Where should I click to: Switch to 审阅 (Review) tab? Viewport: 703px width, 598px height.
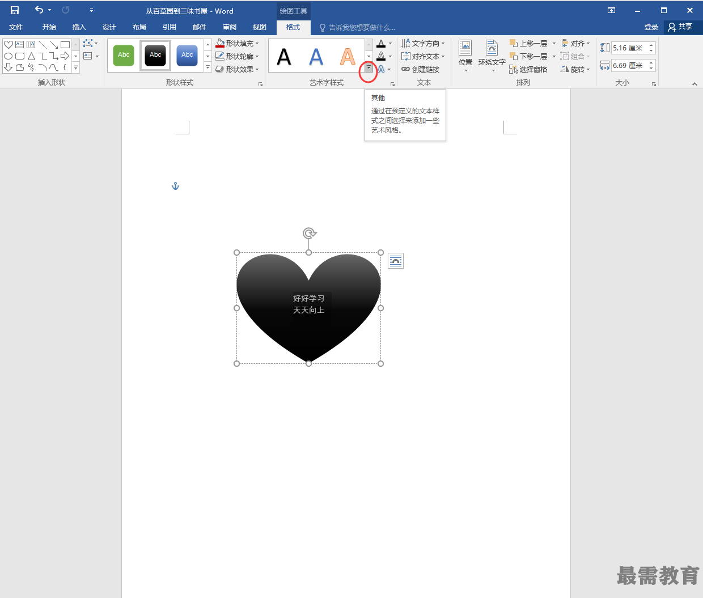coord(230,27)
